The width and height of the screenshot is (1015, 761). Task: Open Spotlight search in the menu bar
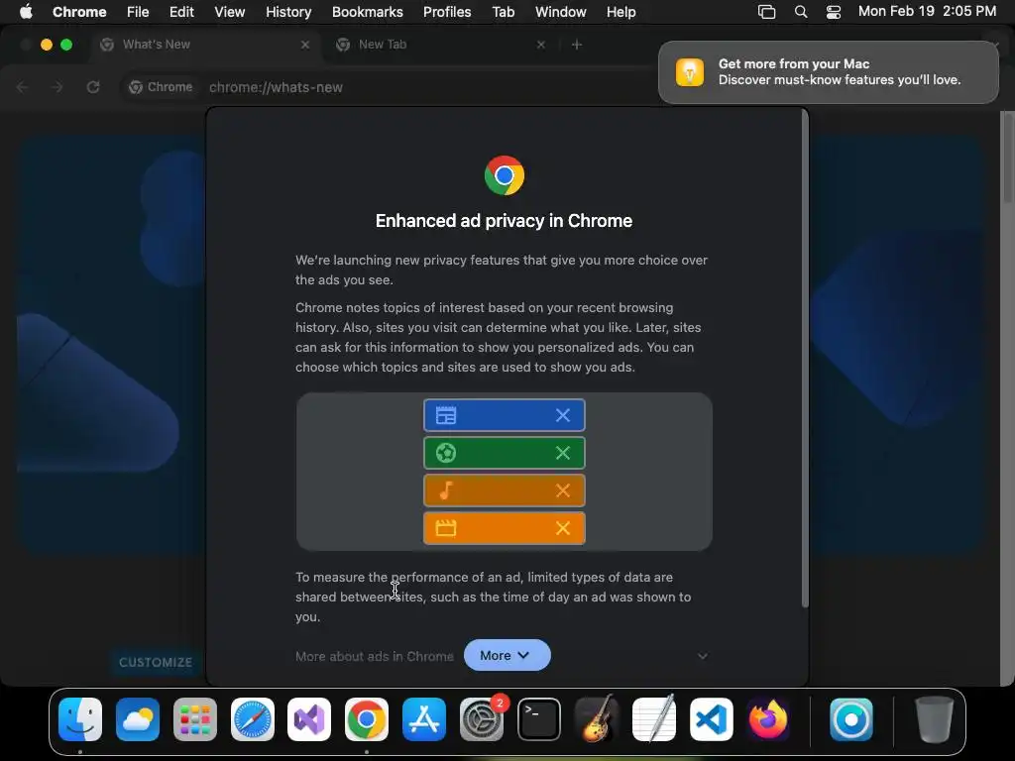801,12
